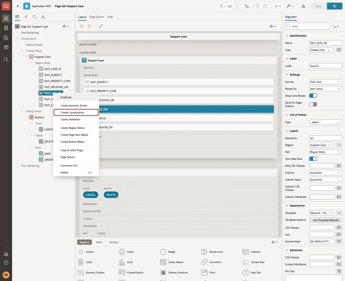Click the Redo arrow in toolbar

tap(265, 6)
